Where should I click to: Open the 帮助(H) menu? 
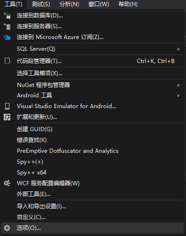point(128,4)
